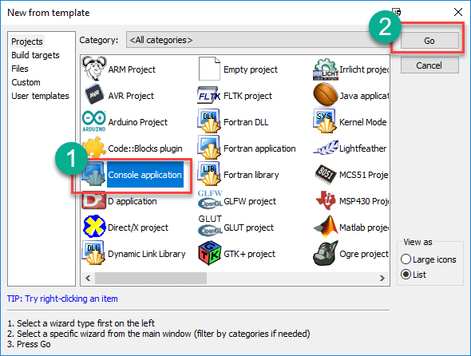Pick the GTK+ project cube icon
Screen dimensions: 471x356
[x=210, y=253]
